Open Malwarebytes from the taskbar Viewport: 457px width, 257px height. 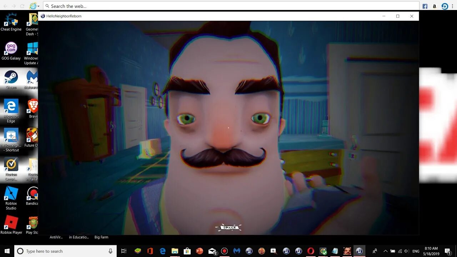tap(237, 251)
